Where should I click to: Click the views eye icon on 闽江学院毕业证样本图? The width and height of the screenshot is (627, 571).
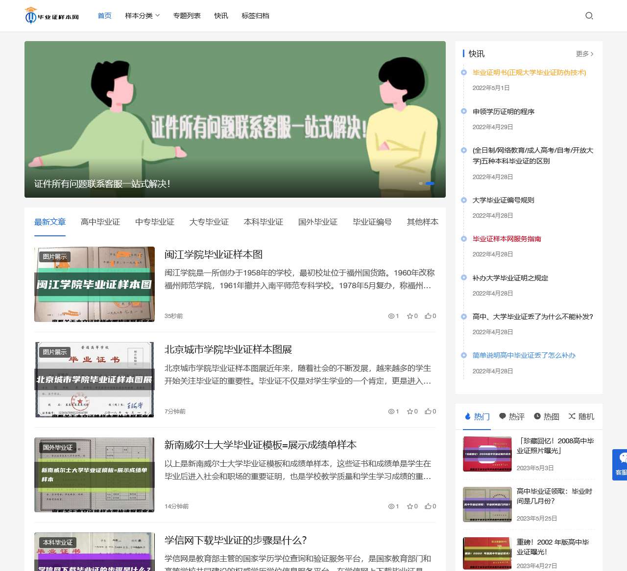[391, 316]
